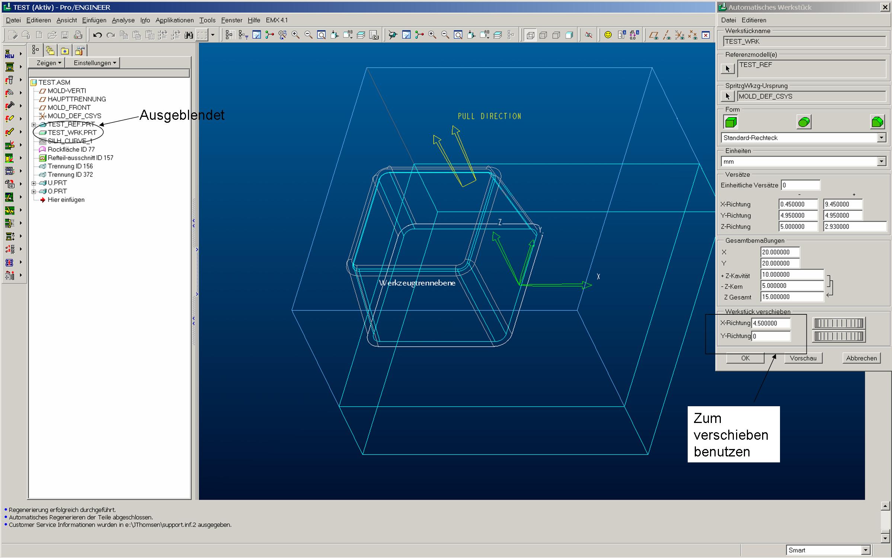
Task: Click the EMX mold base assembly icon
Action: (10, 67)
